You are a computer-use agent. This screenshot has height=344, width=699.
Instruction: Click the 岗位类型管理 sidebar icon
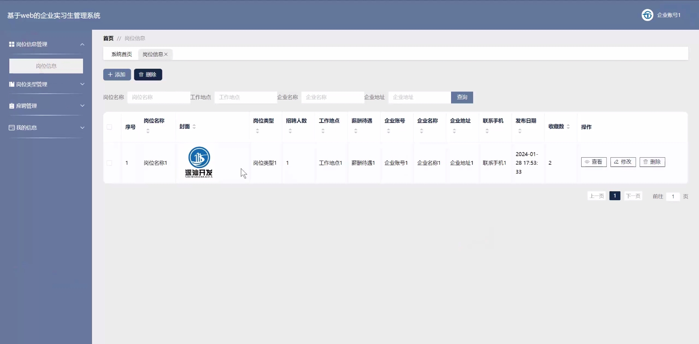pos(12,84)
